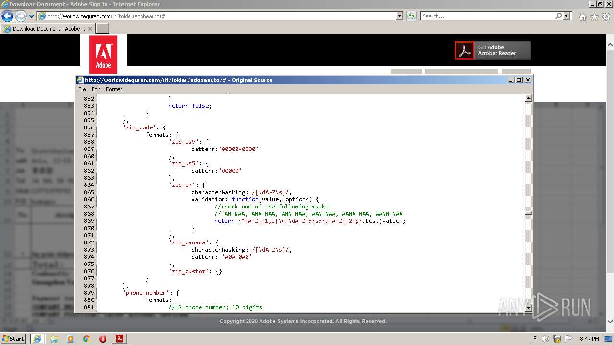Screen dimensions: 614x345
Task: Click the 'zip_code' key in source
Action: pyautogui.click(x=140, y=127)
